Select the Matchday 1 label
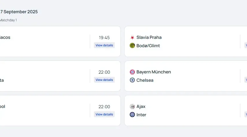247x137 pixels. [8, 20]
